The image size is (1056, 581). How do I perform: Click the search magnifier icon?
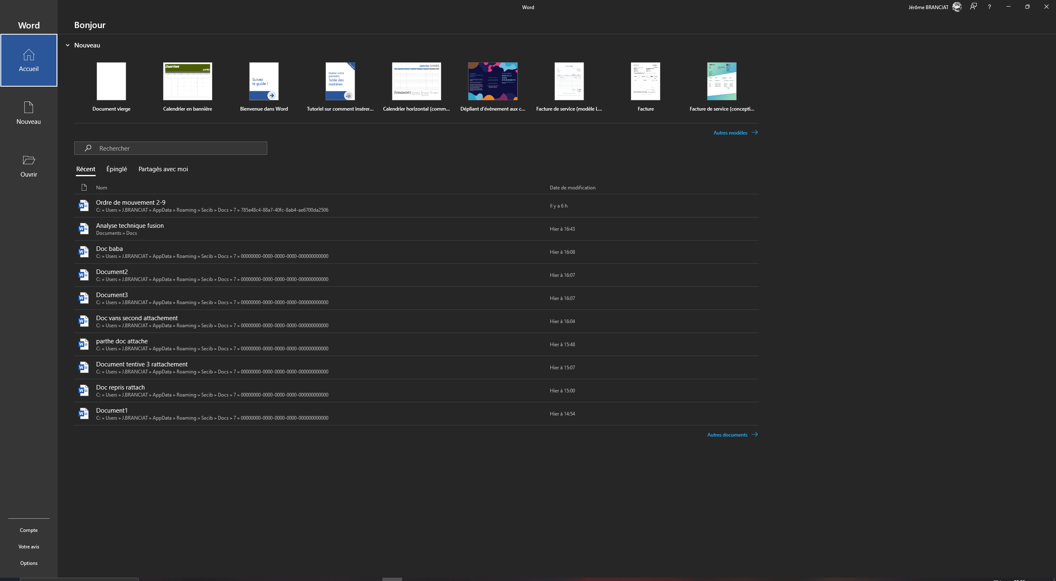[x=88, y=148]
